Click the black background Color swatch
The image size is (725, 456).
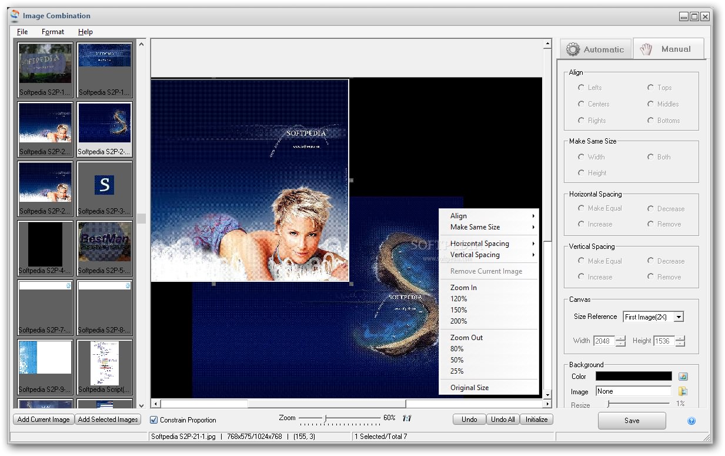[633, 376]
